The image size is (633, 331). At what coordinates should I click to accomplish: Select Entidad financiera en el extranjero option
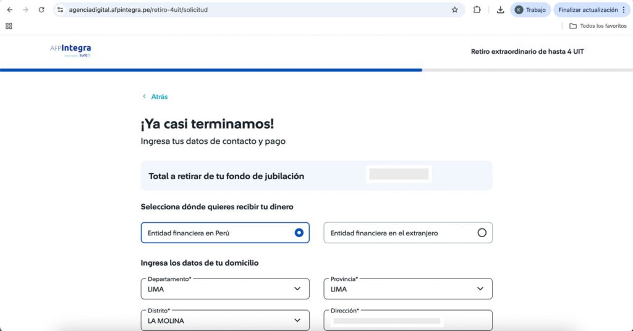coord(408,233)
